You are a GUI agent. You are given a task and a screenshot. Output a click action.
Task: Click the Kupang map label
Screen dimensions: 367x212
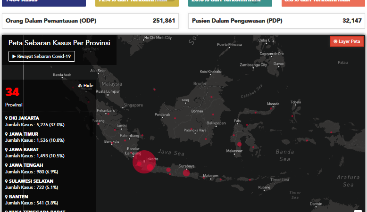click(x=264, y=187)
